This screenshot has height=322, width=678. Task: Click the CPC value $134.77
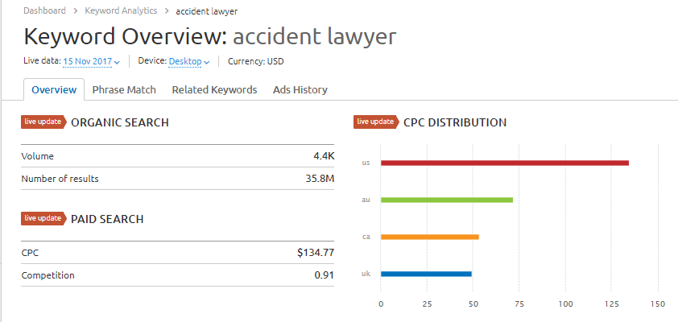[x=316, y=253]
